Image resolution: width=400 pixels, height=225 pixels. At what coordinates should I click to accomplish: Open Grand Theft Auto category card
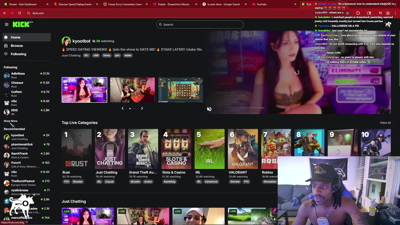point(143,149)
